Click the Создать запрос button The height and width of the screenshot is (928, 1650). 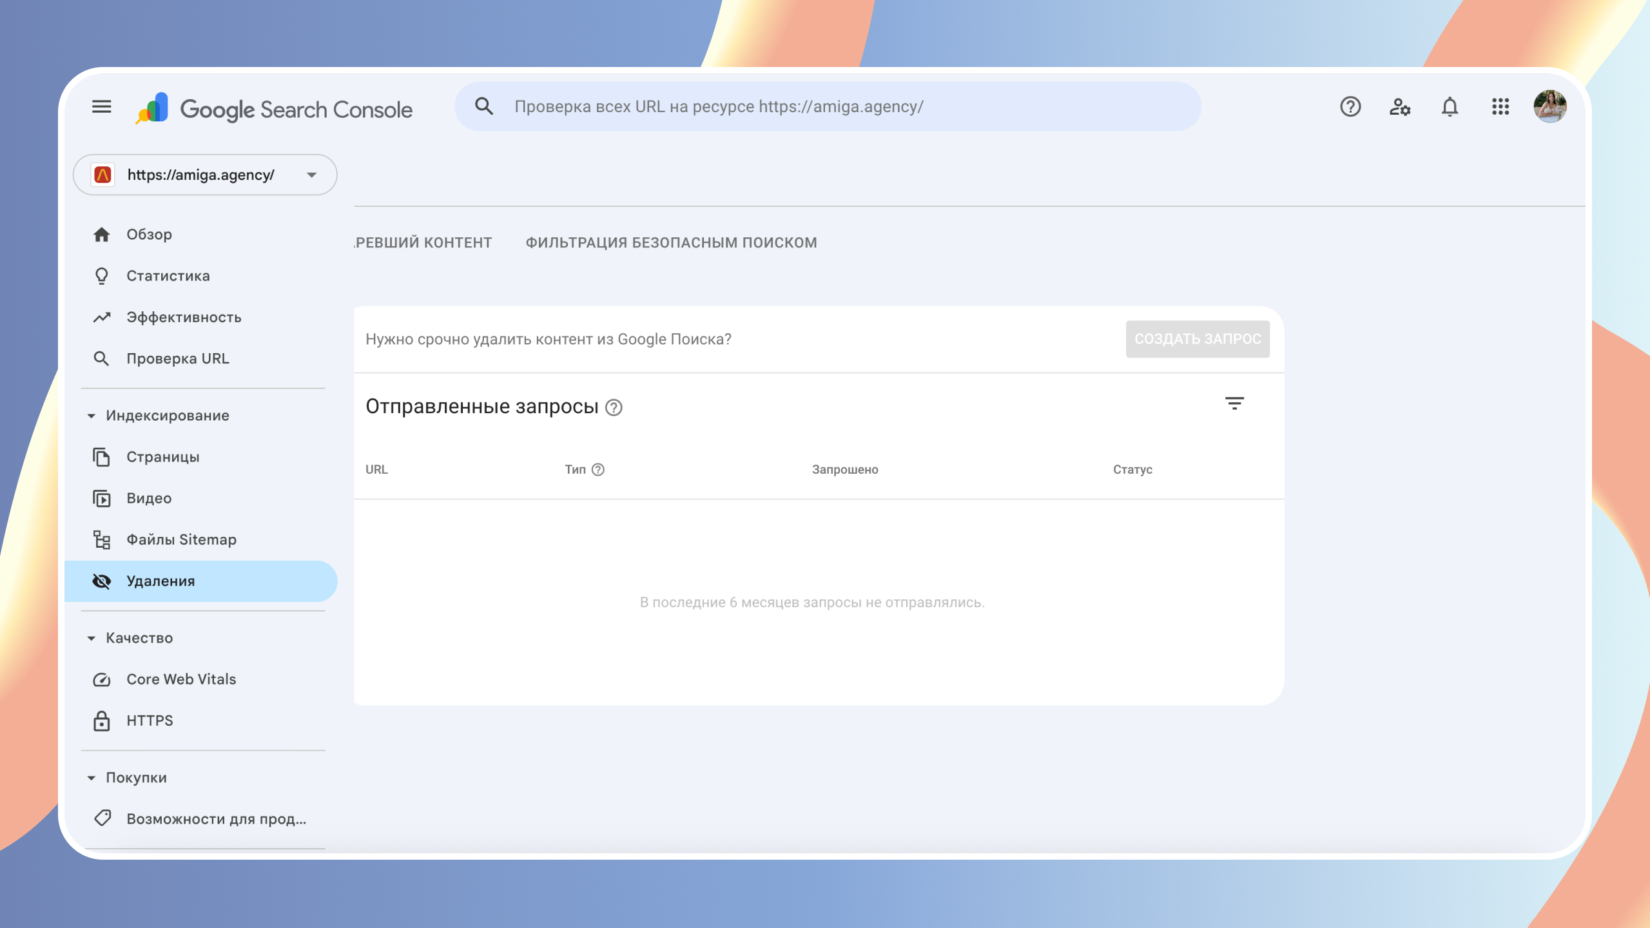coord(1197,339)
